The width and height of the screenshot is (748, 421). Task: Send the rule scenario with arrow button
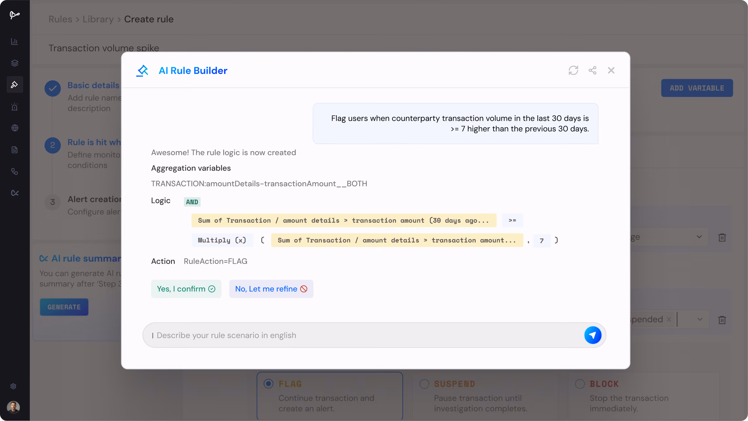click(593, 335)
